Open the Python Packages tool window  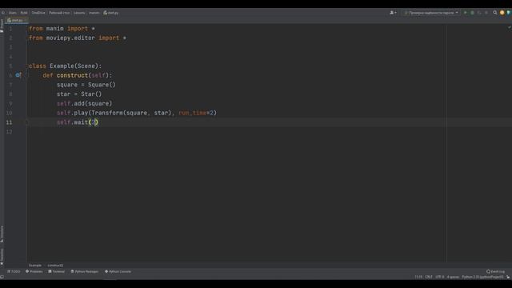(x=85, y=271)
